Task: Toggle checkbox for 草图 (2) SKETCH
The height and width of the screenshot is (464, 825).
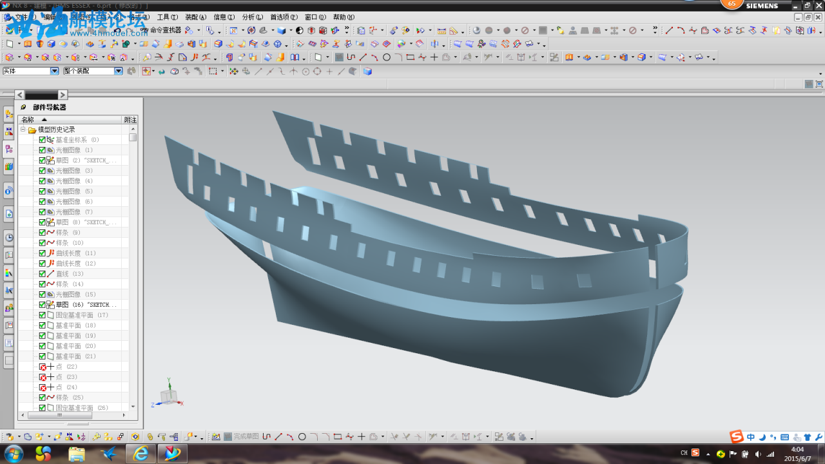Action: coord(43,160)
